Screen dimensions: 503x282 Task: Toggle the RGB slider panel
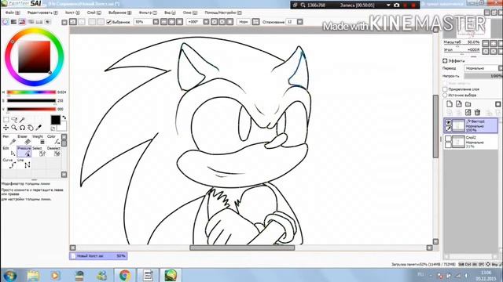click(14, 22)
